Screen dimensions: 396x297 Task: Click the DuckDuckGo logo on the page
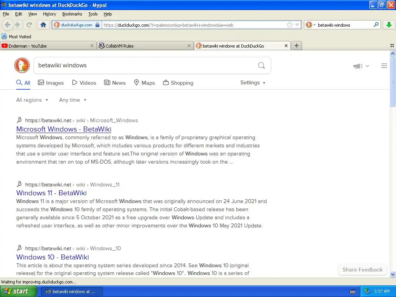(x=22, y=65)
